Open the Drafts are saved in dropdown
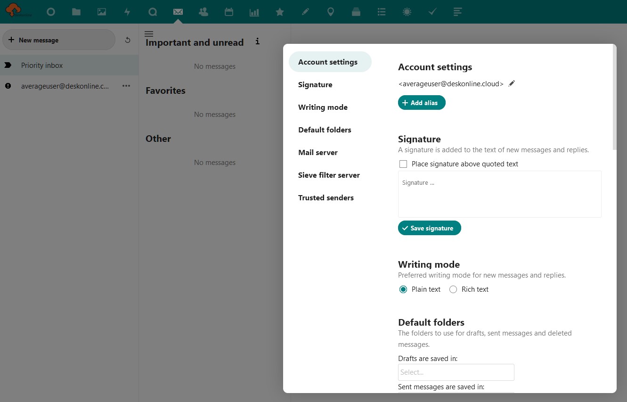Image resolution: width=627 pixels, height=402 pixels. click(456, 372)
